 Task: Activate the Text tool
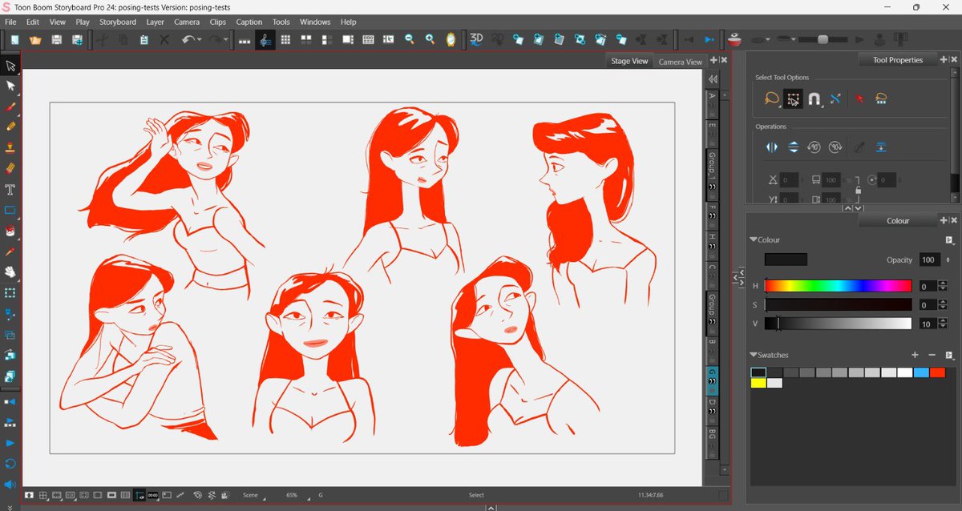[x=10, y=190]
